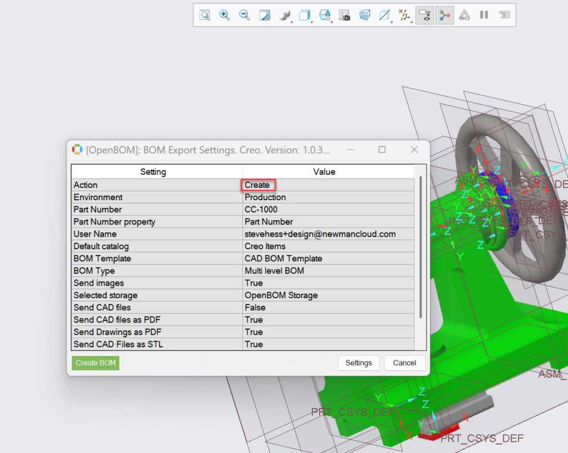Maximize the BOM Export Settings dialog
Screen dimensions: 568x453
tap(382, 150)
